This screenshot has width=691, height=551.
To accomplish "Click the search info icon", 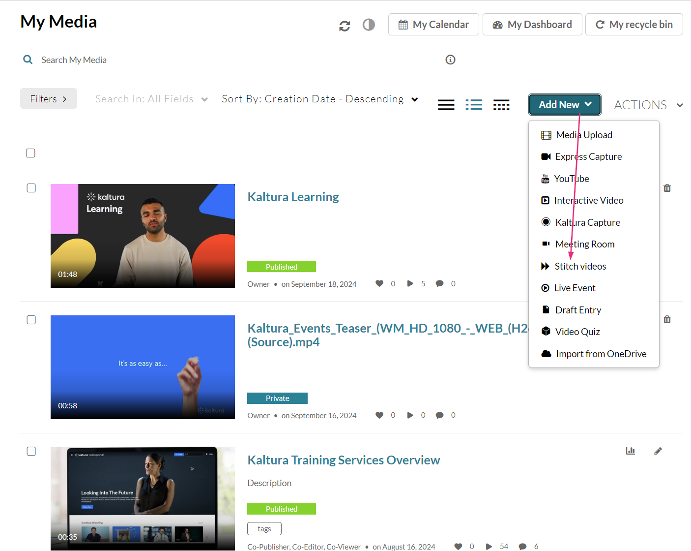I will point(450,60).
